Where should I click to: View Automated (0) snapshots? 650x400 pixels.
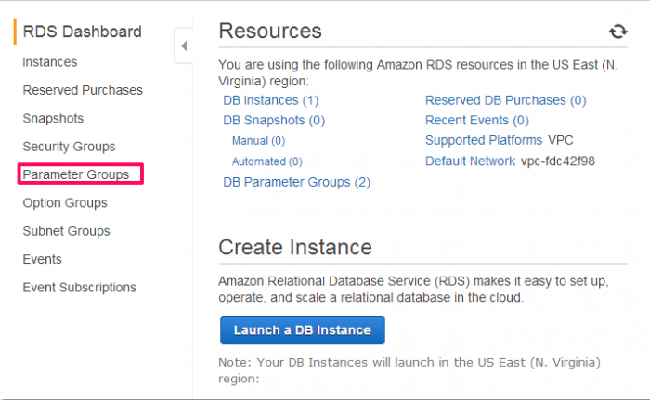point(267,161)
